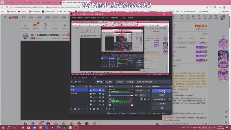This screenshot has width=231, height=130.
Task: Open browser tab list chevron
Action: (x=2, y=2)
